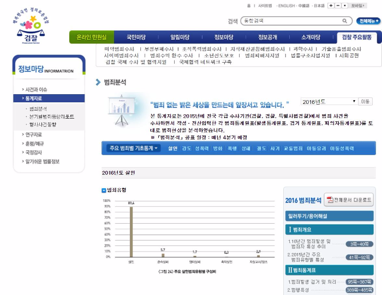Open pages 41쪽~92쪽 link
The width and height of the screenshot is (382, 295).
pos(359,257)
